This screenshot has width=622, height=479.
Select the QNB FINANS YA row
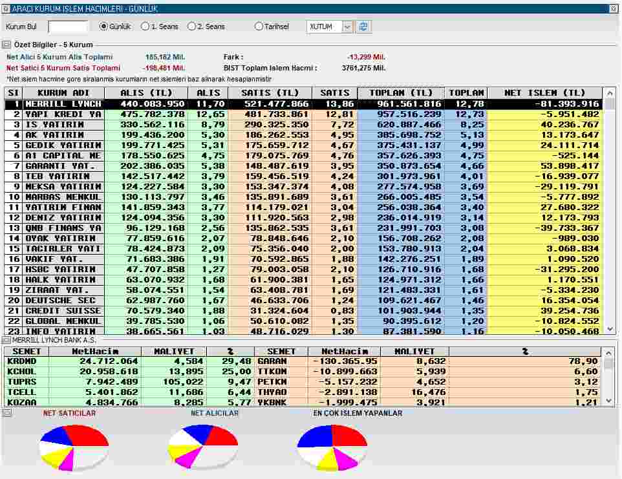[303, 228]
